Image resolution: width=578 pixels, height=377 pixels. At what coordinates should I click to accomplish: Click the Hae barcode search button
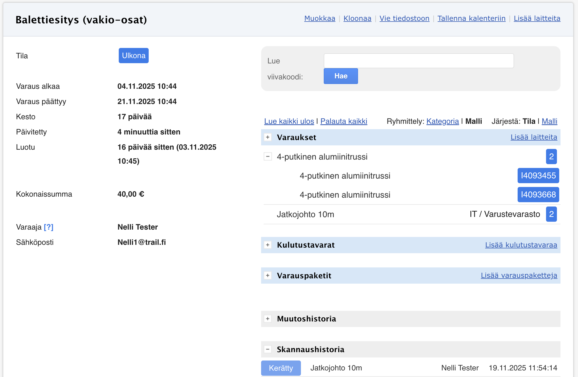point(341,76)
